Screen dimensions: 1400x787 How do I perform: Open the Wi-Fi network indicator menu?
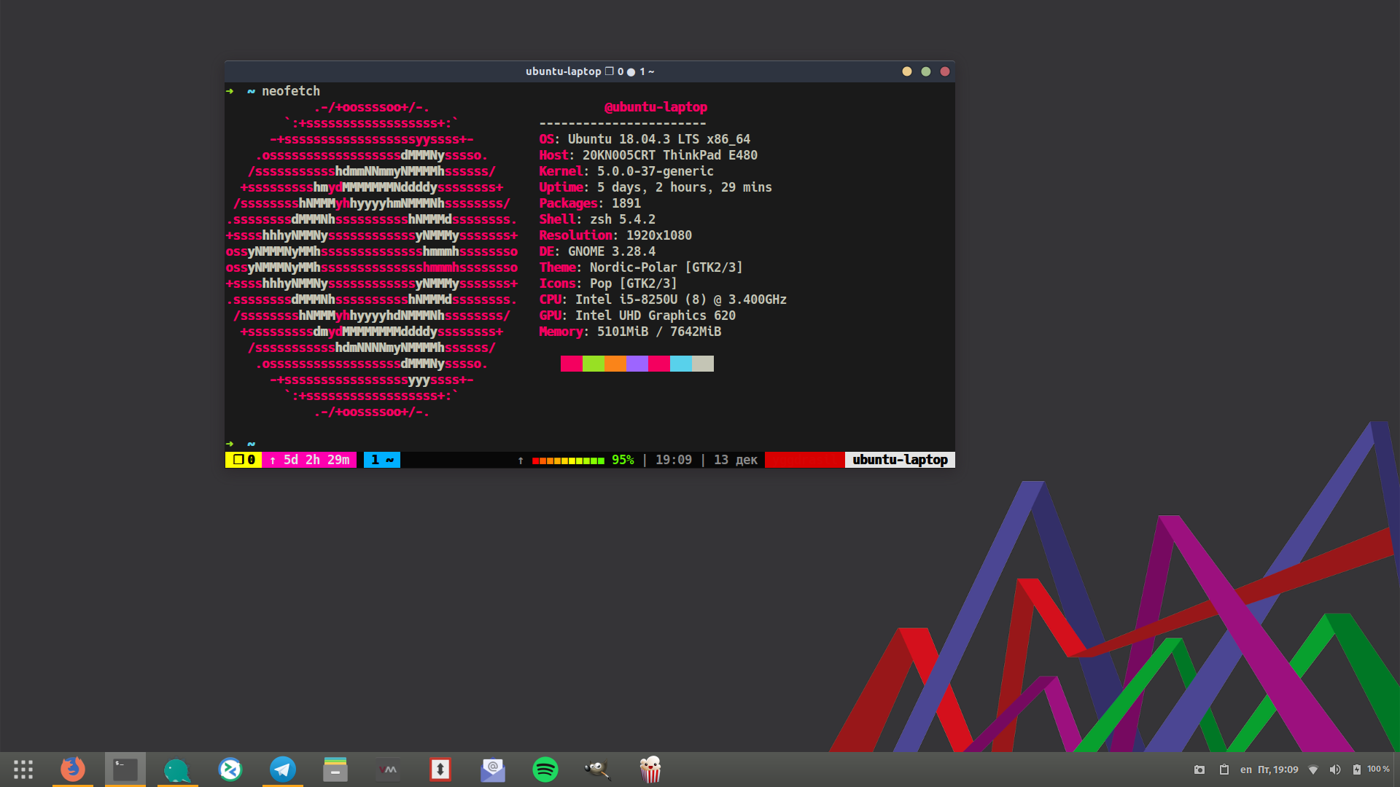(x=1313, y=770)
